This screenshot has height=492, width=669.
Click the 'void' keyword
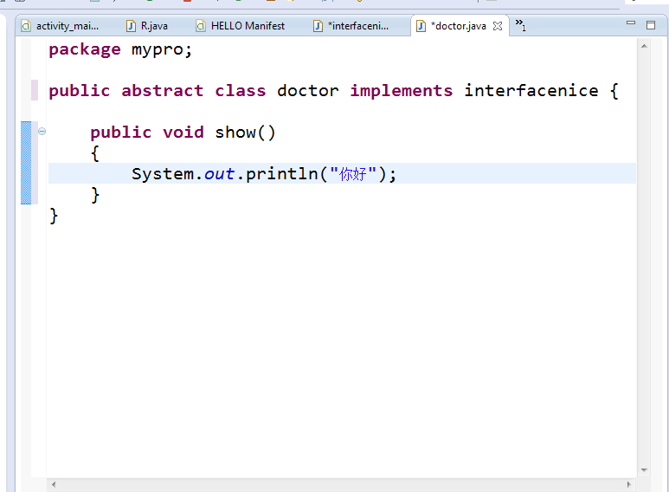(x=183, y=133)
